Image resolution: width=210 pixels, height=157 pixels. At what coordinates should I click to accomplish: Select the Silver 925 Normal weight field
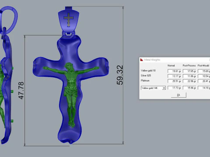(x=174, y=76)
